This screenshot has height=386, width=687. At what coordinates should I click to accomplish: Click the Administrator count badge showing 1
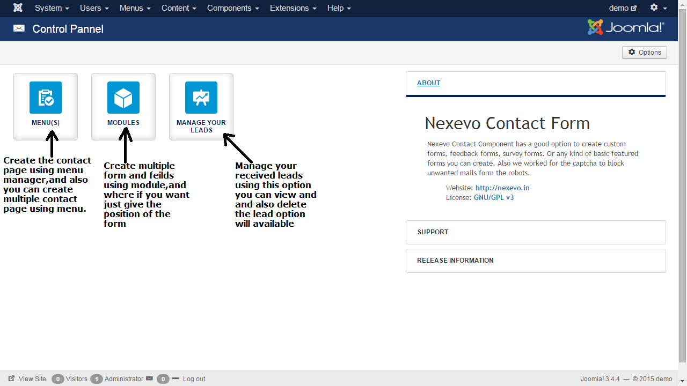pyautogui.click(x=97, y=379)
